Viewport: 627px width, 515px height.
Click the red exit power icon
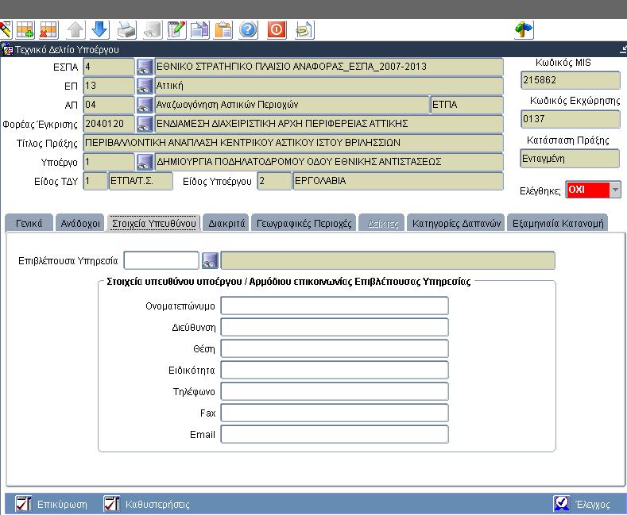point(277,30)
